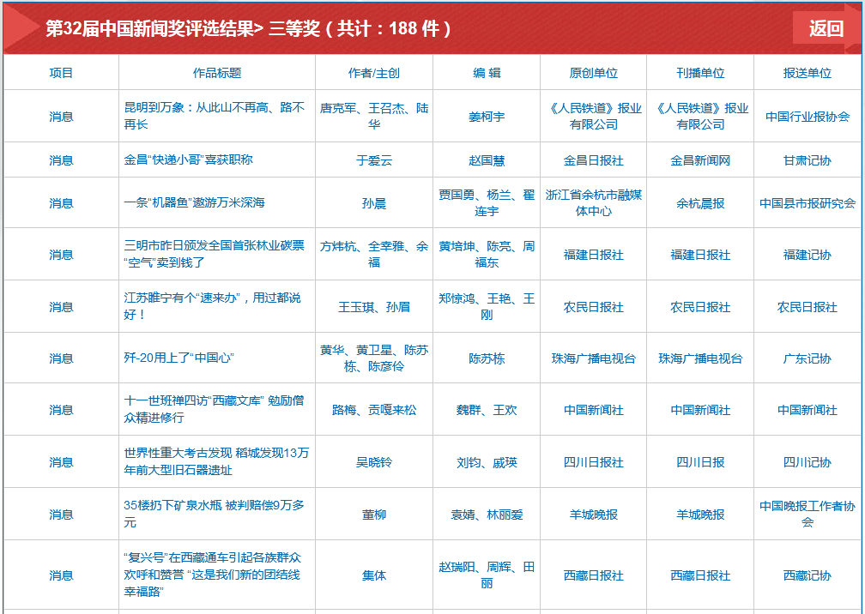Select the 中国行业报协会 cell

click(808, 117)
